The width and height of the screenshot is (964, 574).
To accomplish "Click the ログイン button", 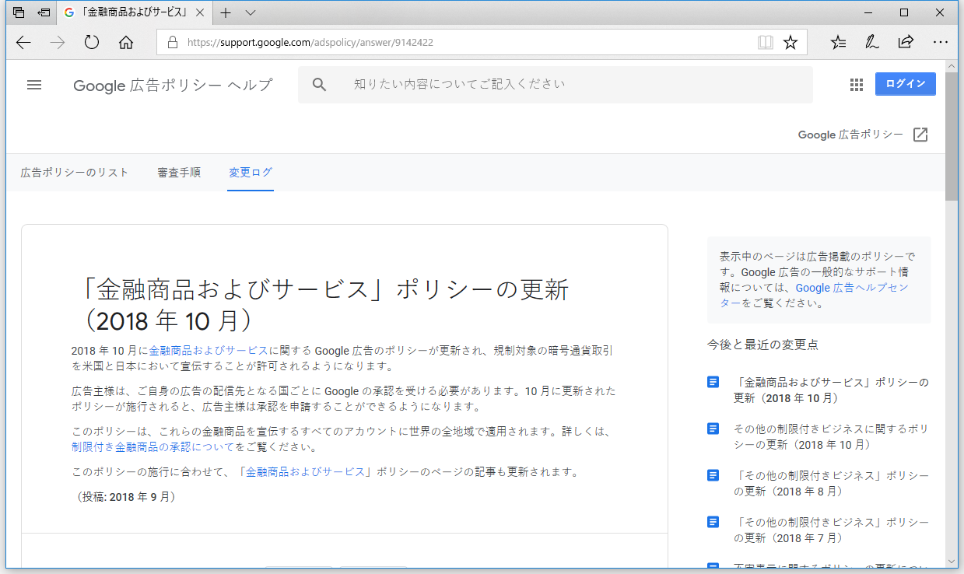I will 905,83.
